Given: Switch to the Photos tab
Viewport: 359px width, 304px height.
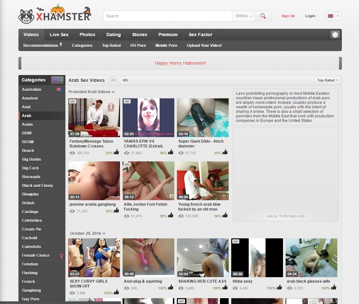Looking at the screenshot, I should click(x=87, y=35).
